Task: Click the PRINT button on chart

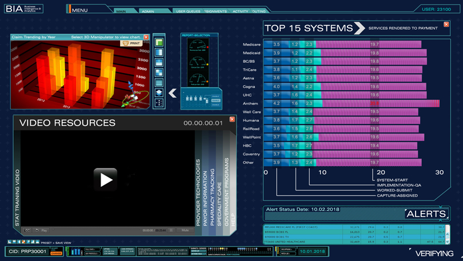Action: 131,43
